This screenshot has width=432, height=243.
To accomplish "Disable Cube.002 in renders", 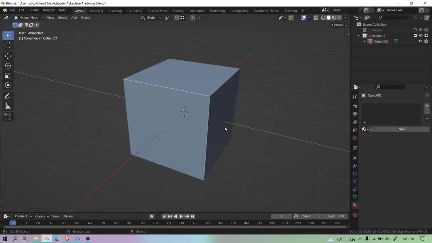I will pyautogui.click(x=426, y=41).
